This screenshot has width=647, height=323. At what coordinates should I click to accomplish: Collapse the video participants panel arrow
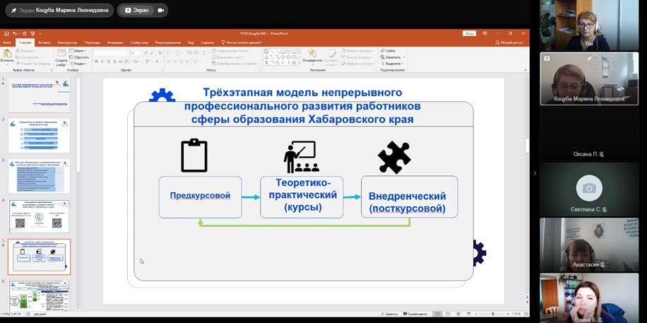click(534, 172)
